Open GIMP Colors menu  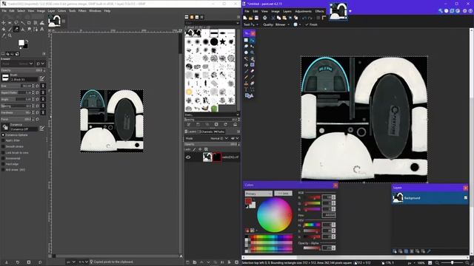click(61, 11)
